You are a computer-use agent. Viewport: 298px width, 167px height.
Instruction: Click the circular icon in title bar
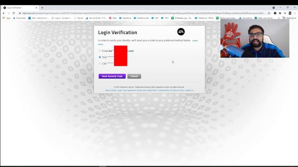(x=273, y=7)
